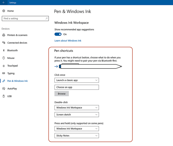This screenshot has height=146, width=173.
Task: Click the Mouse icon in the sidebar
Action: (4, 58)
